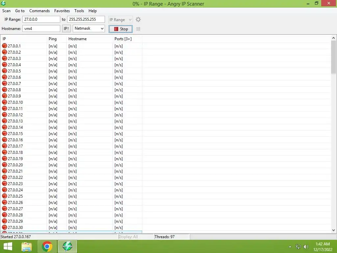This screenshot has height=253, width=337.
Task: Select the row with IP 27.0.0.30
Action: click(71, 227)
